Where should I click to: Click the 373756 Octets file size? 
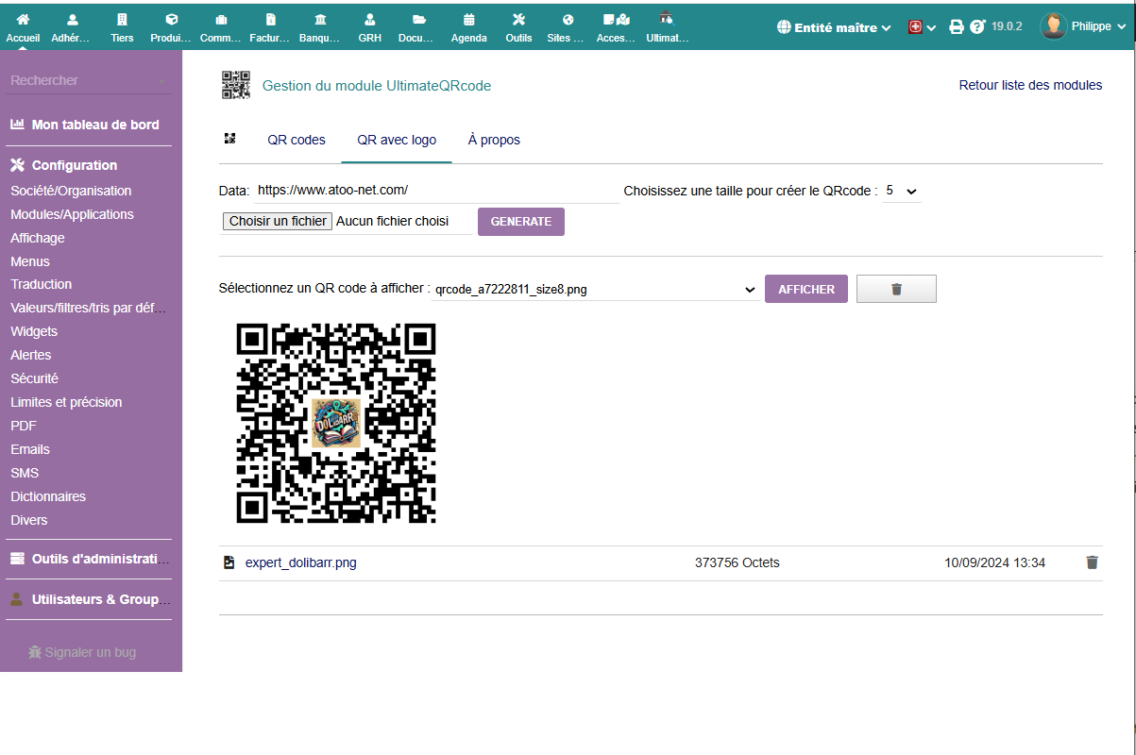coord(738,563)
